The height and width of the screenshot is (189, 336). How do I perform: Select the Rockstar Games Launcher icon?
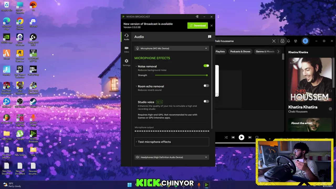(x=20, y=56)
